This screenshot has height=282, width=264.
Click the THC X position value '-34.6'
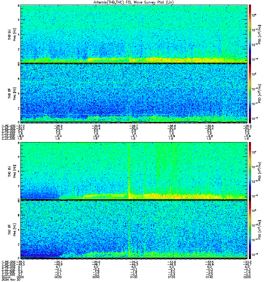[x=96, y=262]
